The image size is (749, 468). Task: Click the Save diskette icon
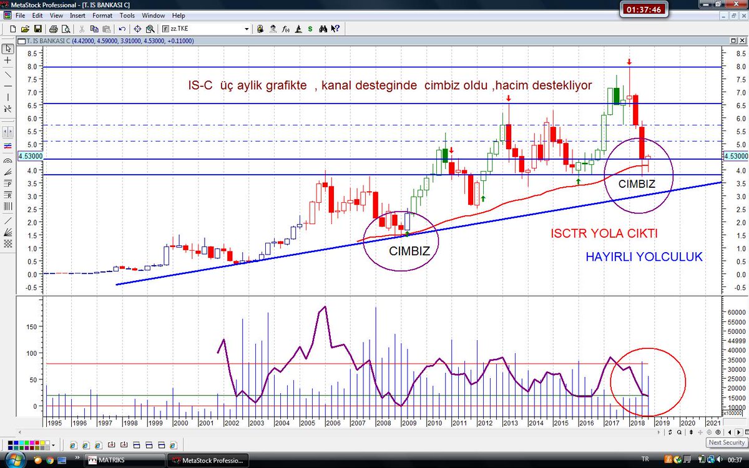pyautogui.click(x=37, y=29)
